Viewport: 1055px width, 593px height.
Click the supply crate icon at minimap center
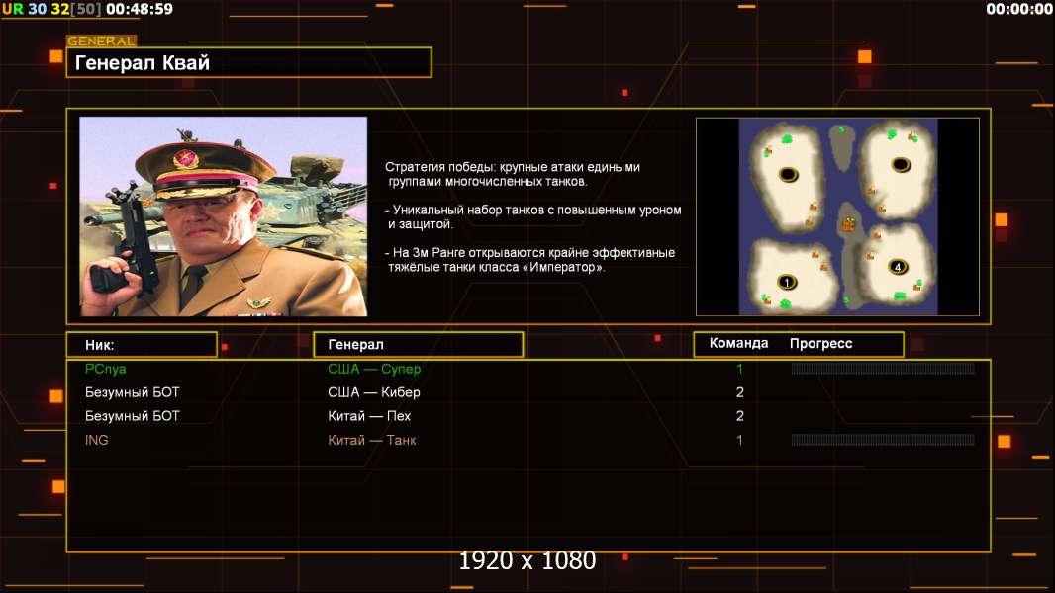point(849,223)
